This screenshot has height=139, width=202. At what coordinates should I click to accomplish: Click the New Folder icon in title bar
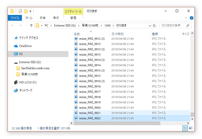tap(26, 11)
